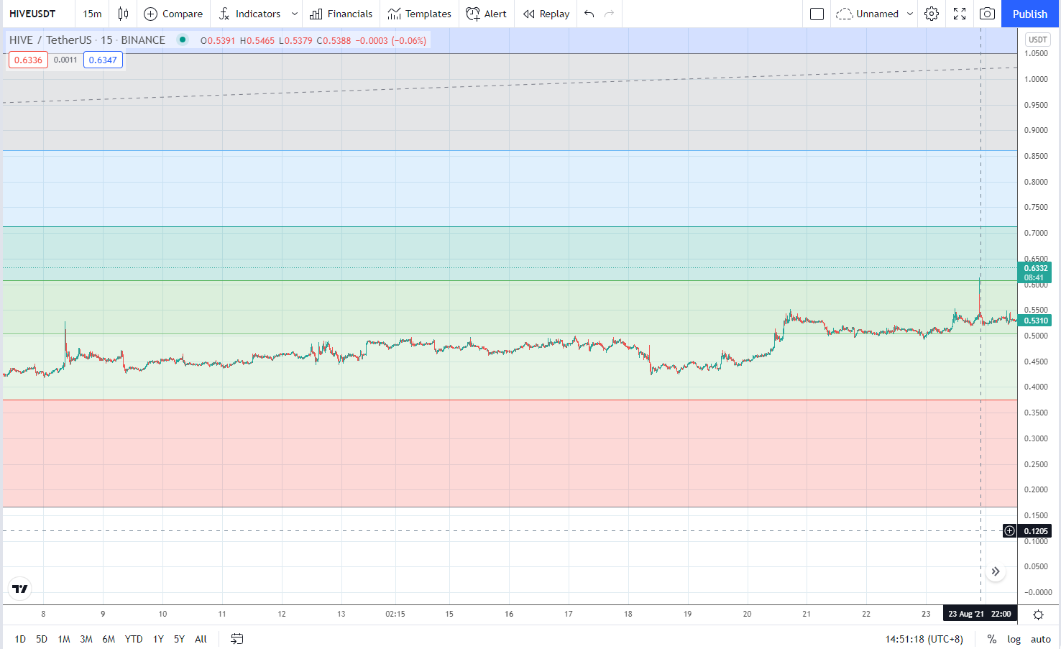Start bar Replay mode
The height and width of the screenshot is (649, 1061).
click(546, 14)
